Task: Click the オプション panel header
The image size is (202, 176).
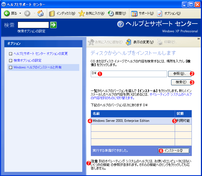Action: point(43,44)
